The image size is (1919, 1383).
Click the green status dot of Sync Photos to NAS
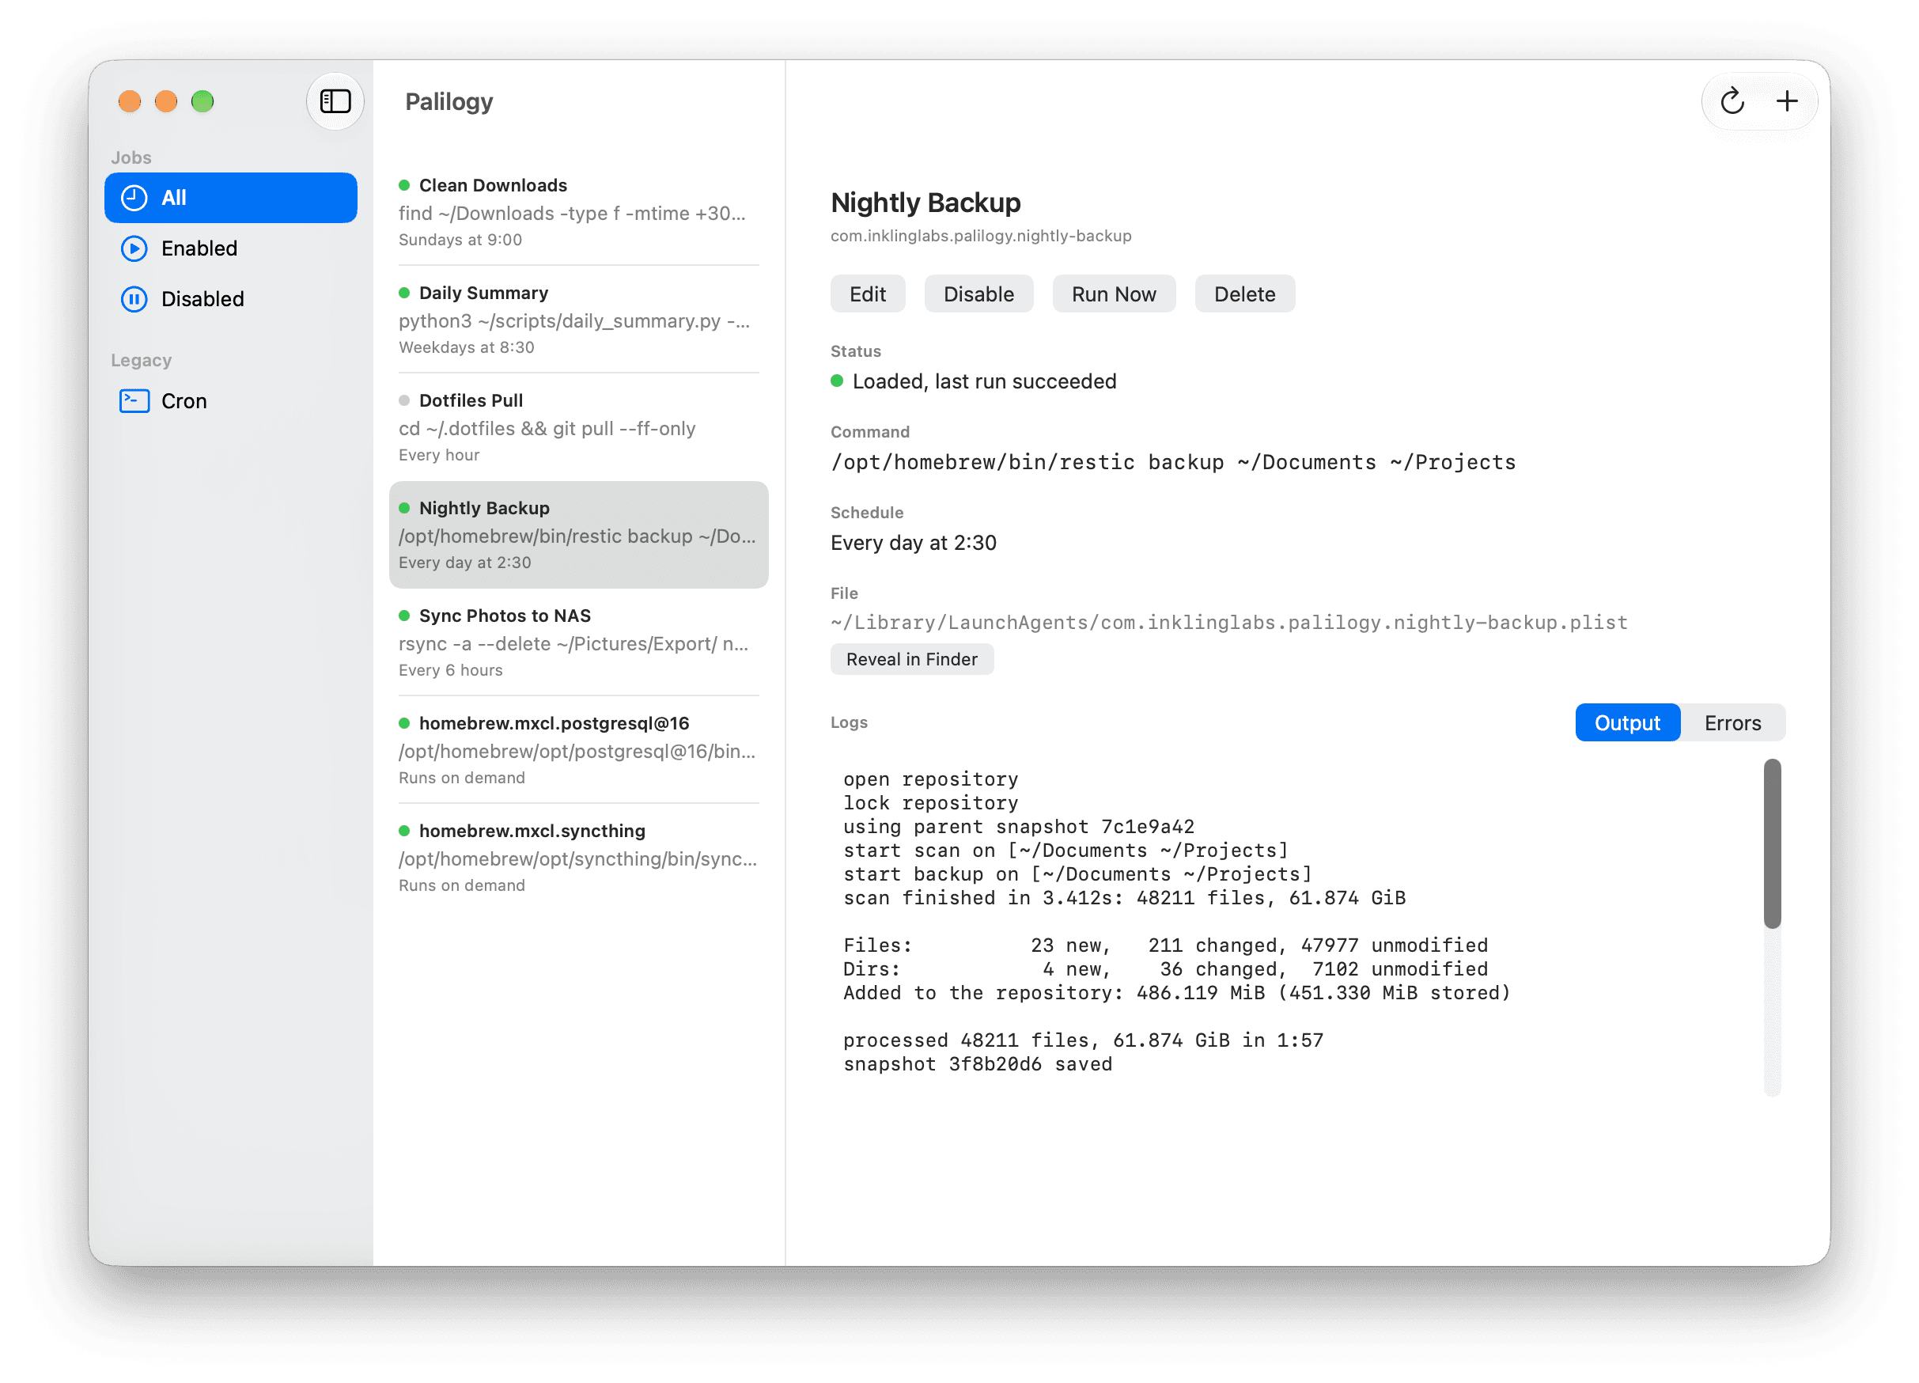[x=404, y=616]
